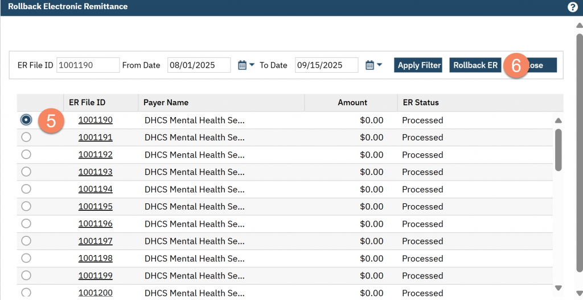583x300 pixels.
Task: Select radio button for ER file 1001193
Action: click(x=26, y=172)
